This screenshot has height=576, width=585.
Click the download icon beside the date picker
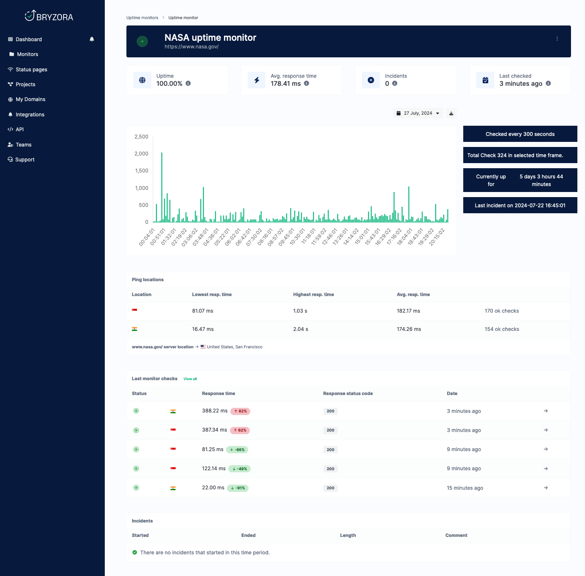[x=451, y=113]
